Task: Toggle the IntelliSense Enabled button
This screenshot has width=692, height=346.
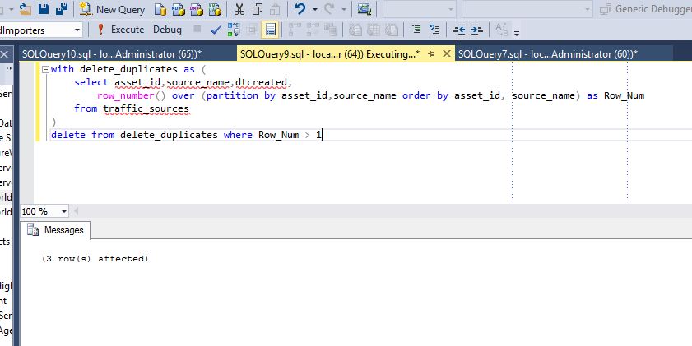Action: tap(270, 30)
